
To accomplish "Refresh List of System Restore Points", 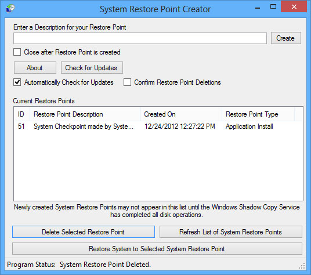I will coord(231,231).
